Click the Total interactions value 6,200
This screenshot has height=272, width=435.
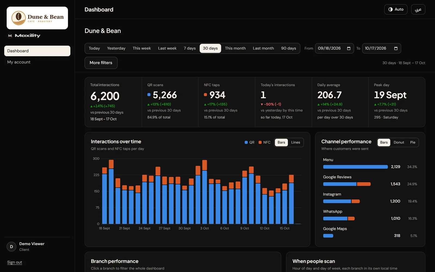coord(105,96)
